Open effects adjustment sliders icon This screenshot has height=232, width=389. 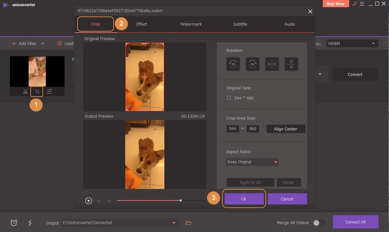(x=49, y=92)
